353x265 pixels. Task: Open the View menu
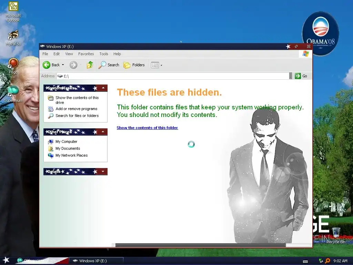(69, 54)
